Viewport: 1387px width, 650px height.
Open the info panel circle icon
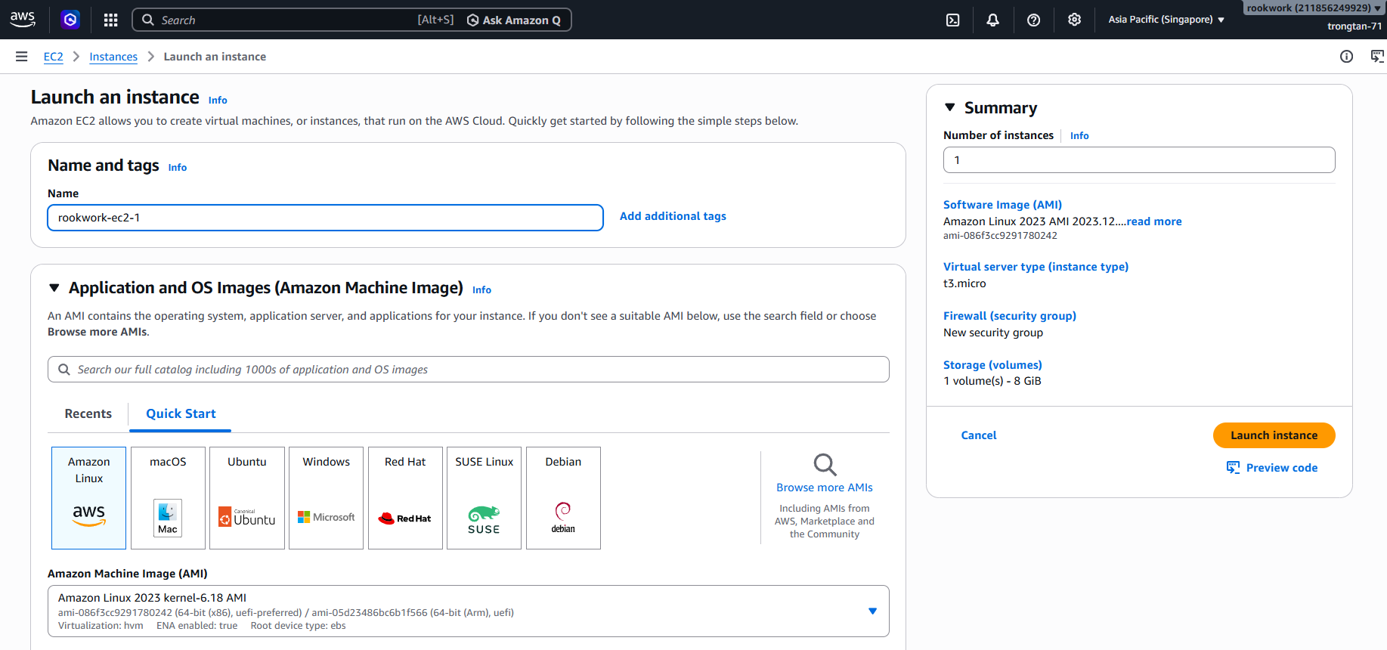(1346, 57)
